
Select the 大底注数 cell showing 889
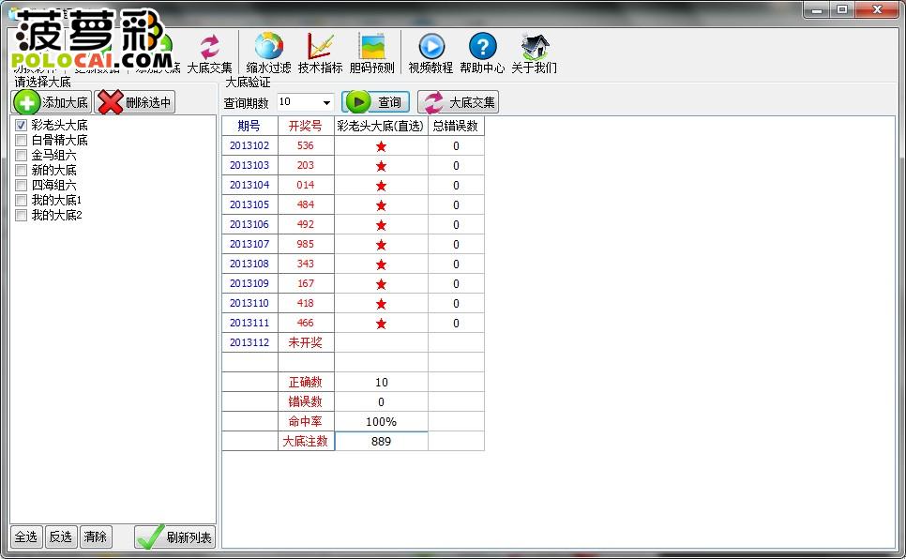tap(381, 441)
